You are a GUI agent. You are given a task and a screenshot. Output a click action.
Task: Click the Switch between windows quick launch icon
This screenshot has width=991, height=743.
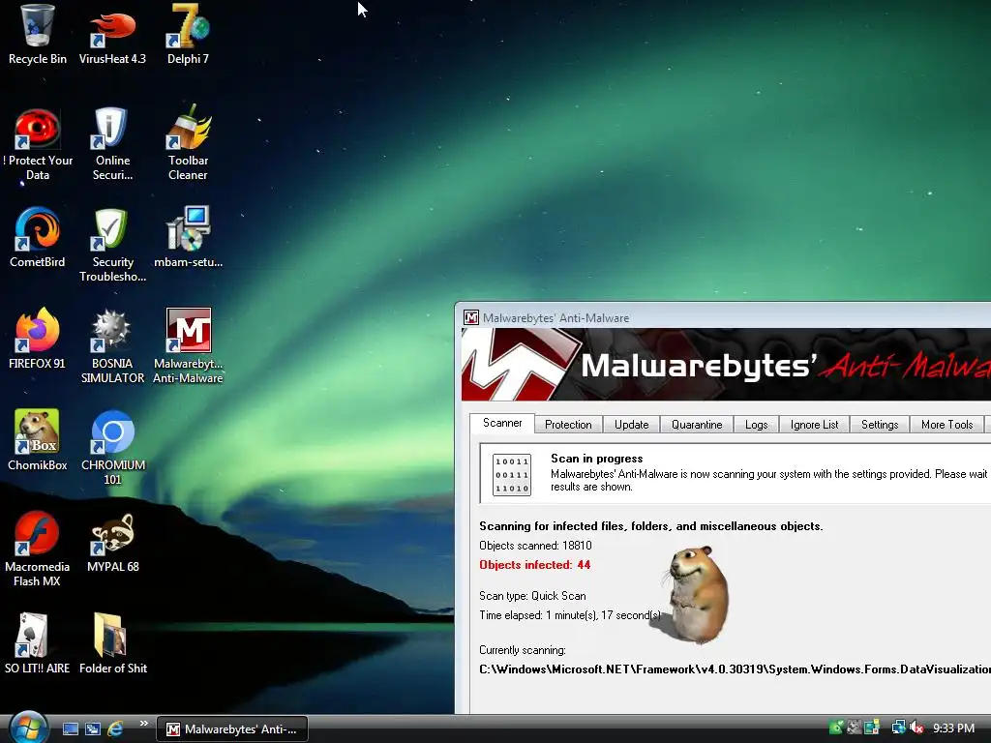click(93, 729)
